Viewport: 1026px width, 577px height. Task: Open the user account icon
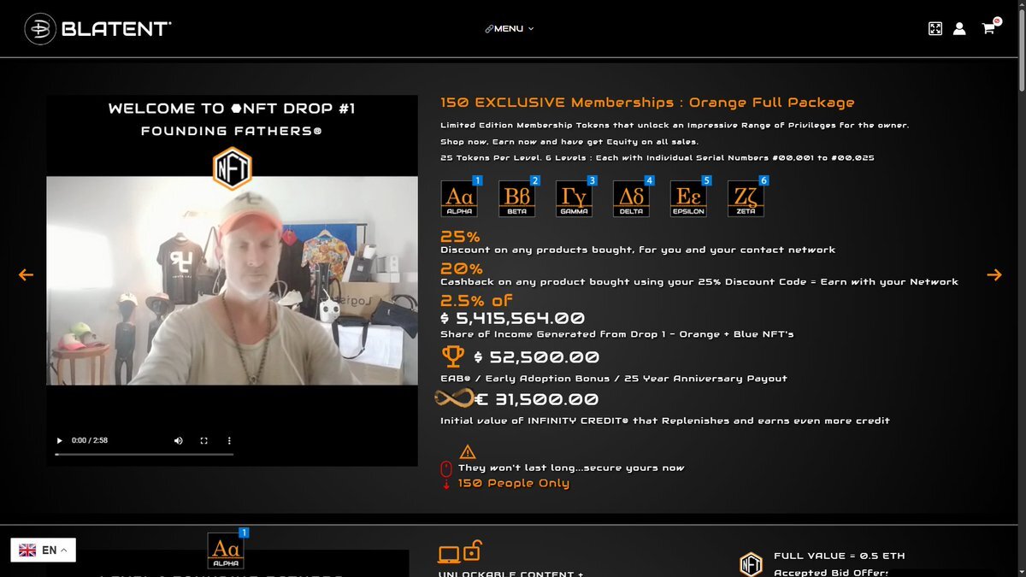959,28
